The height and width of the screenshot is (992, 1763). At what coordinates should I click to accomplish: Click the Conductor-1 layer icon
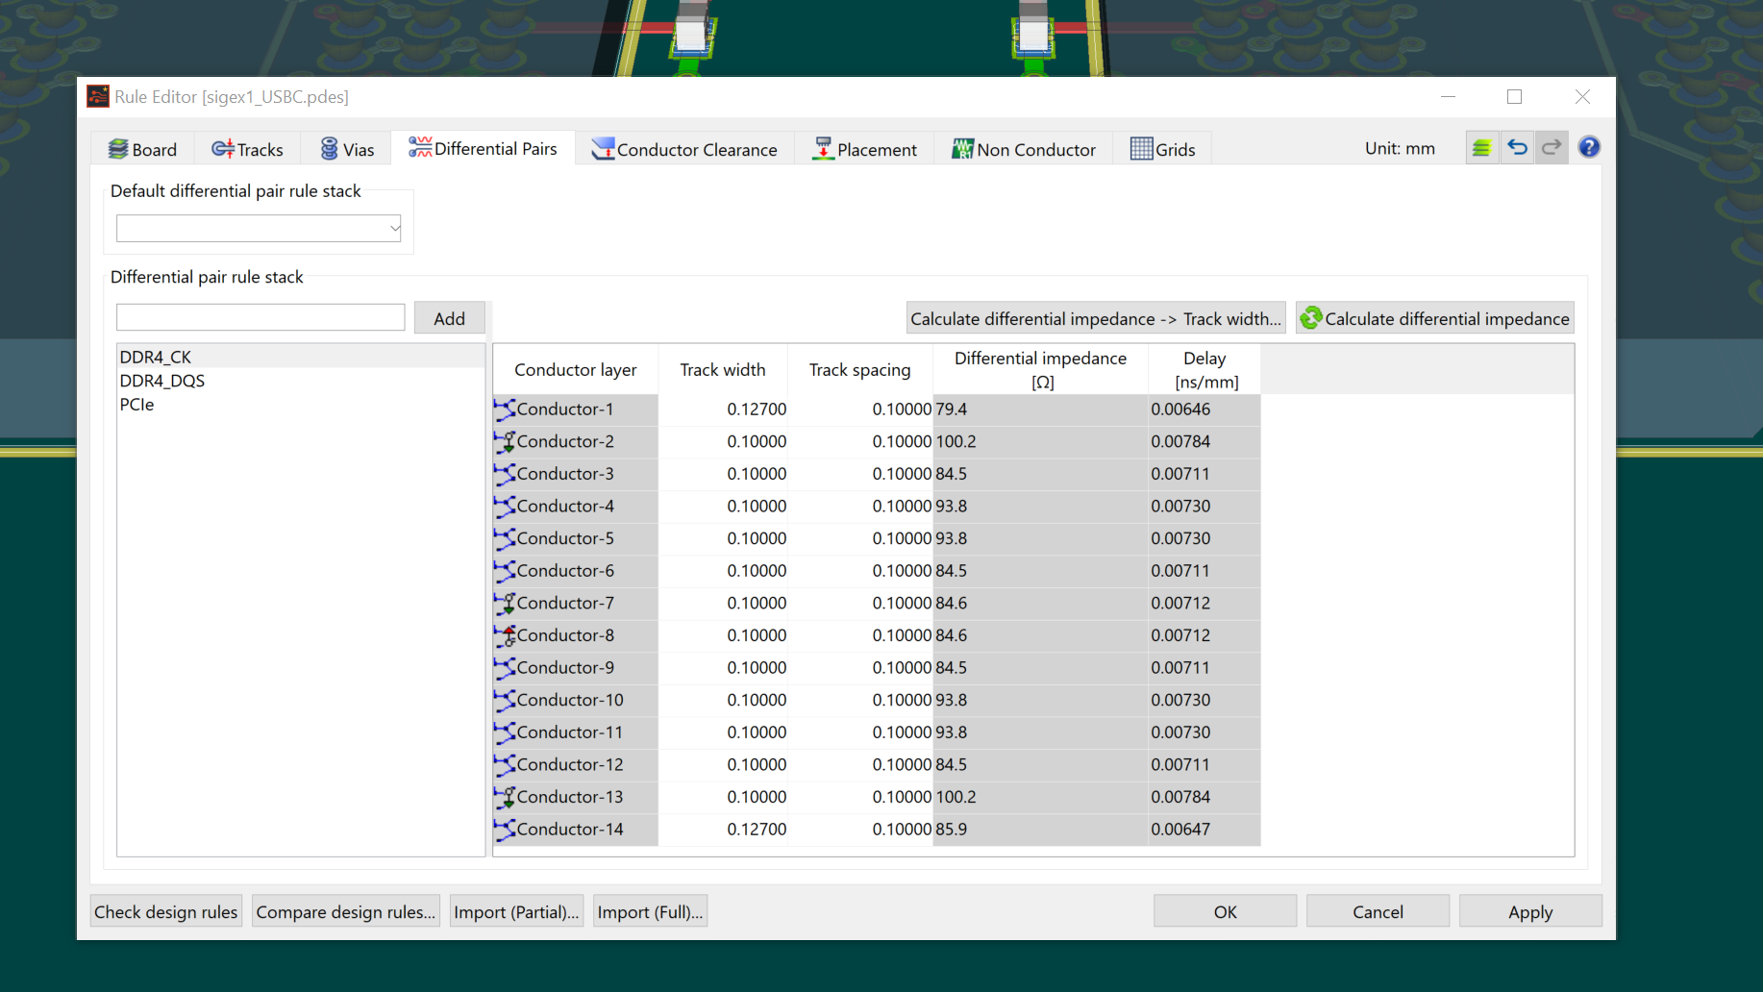tap(505, 409)
